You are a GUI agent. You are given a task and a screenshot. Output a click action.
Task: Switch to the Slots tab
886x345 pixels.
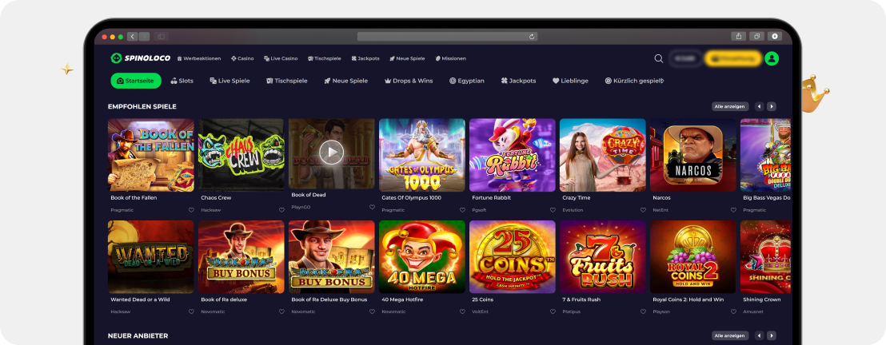coord(182,81)
